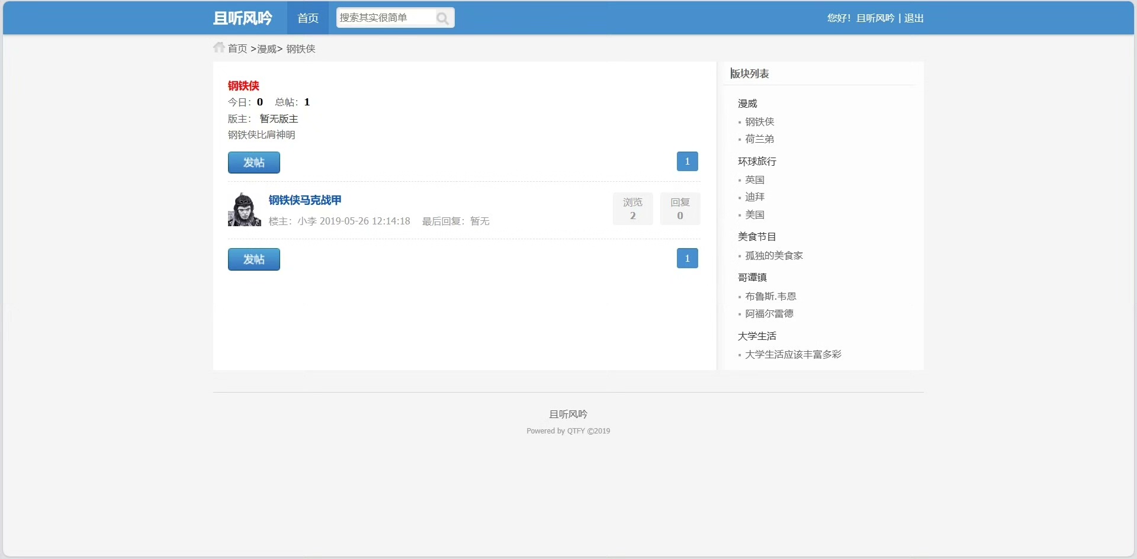1137x559 pixels.
Task: Select page 1 in lower pagination
Action: point(688,258)
